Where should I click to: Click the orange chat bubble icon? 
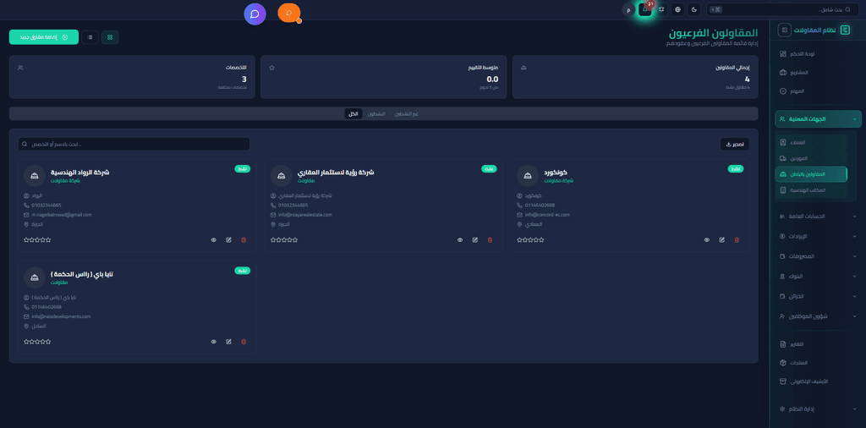[x=288, y=13]
